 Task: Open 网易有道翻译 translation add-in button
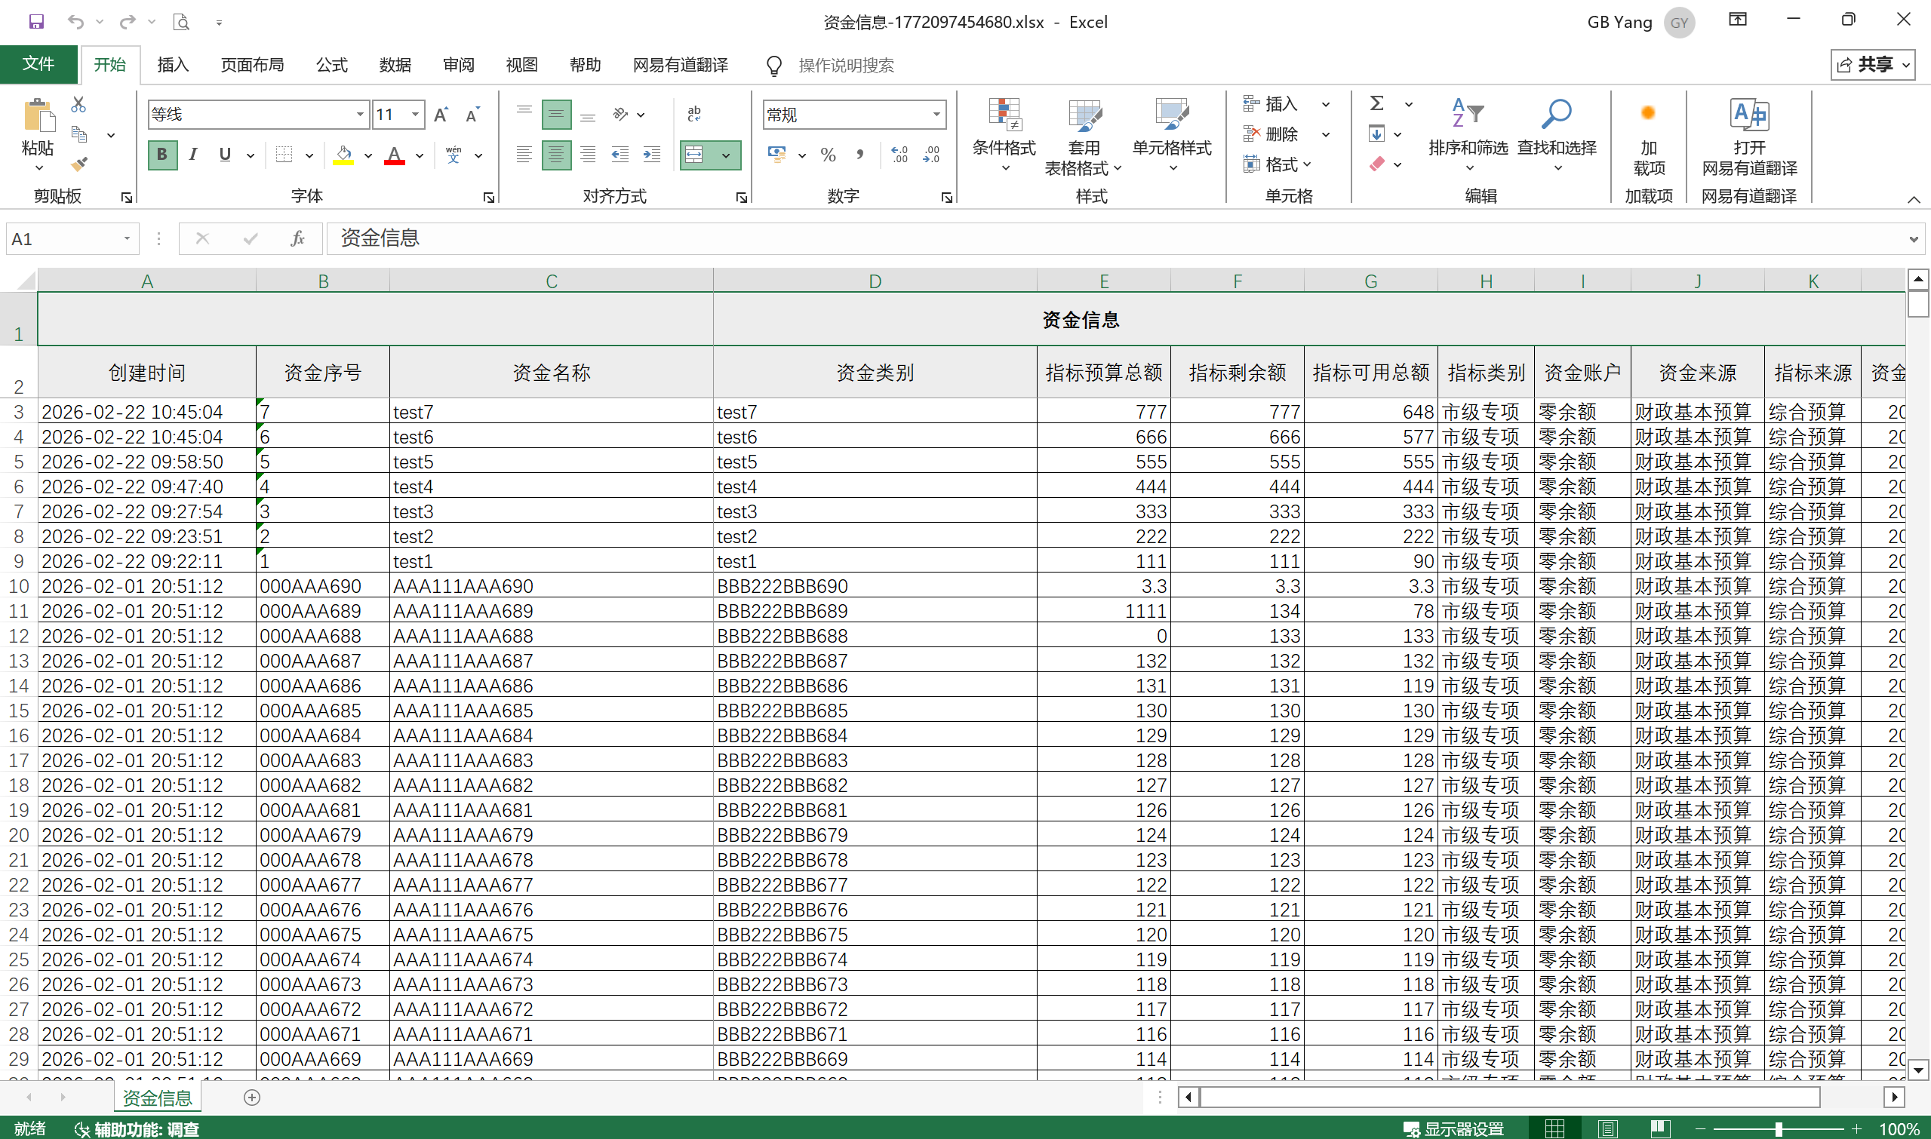tap(1750, 137)
